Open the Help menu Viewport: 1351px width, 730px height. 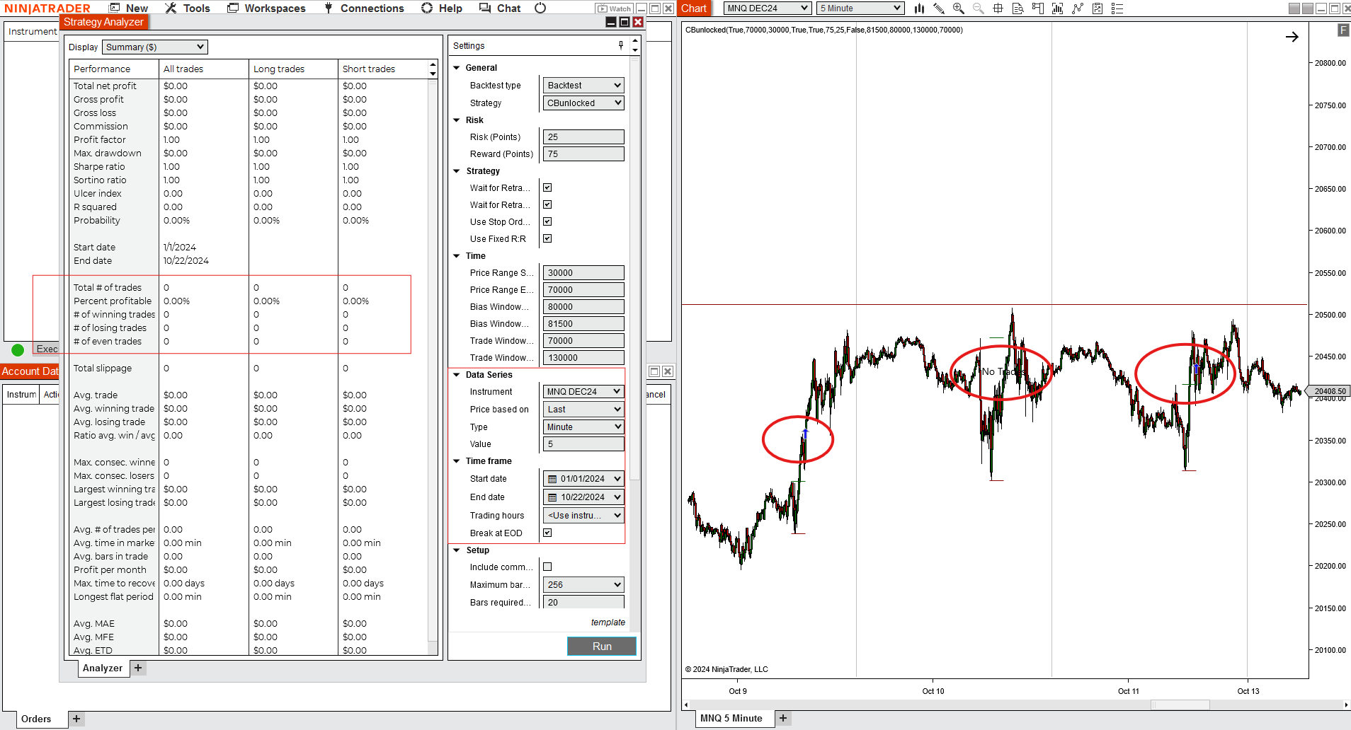pyautogui.click(x=442, y=8)
